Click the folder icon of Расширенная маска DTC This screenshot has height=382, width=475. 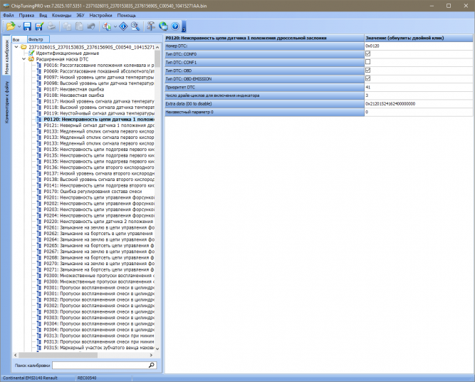click(31, 59)
